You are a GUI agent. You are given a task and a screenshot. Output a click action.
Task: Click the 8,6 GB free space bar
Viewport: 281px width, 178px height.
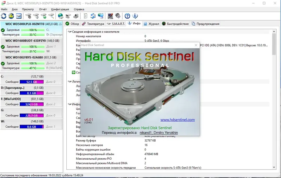point(32,127)
